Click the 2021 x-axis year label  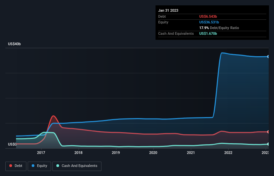(x=191, y=153)
